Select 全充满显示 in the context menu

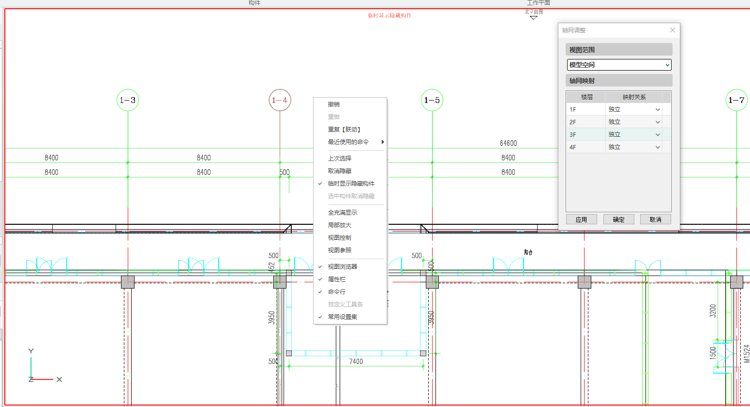(342, 213)
